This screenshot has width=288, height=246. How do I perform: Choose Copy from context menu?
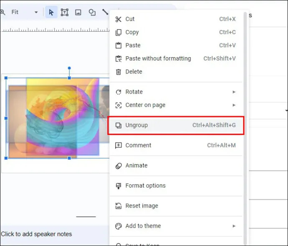(x=175, y=32)
